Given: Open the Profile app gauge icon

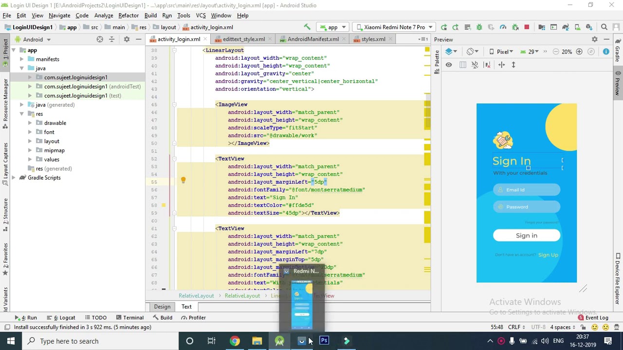Looking at the screenshot, I should point(503,27).
